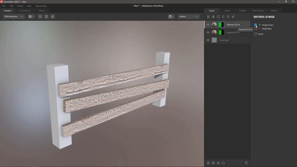Image resolution: width=297 pixels, height=167 pixels.
Task: Click the third icon in the bottom Layers bar
Action: tap(218, 163)
